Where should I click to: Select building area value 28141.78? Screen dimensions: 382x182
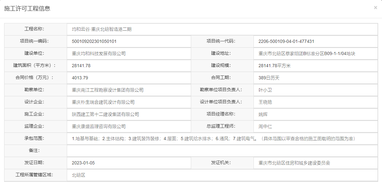82,66
